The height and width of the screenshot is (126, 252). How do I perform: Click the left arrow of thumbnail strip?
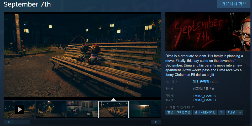(9, 122)
